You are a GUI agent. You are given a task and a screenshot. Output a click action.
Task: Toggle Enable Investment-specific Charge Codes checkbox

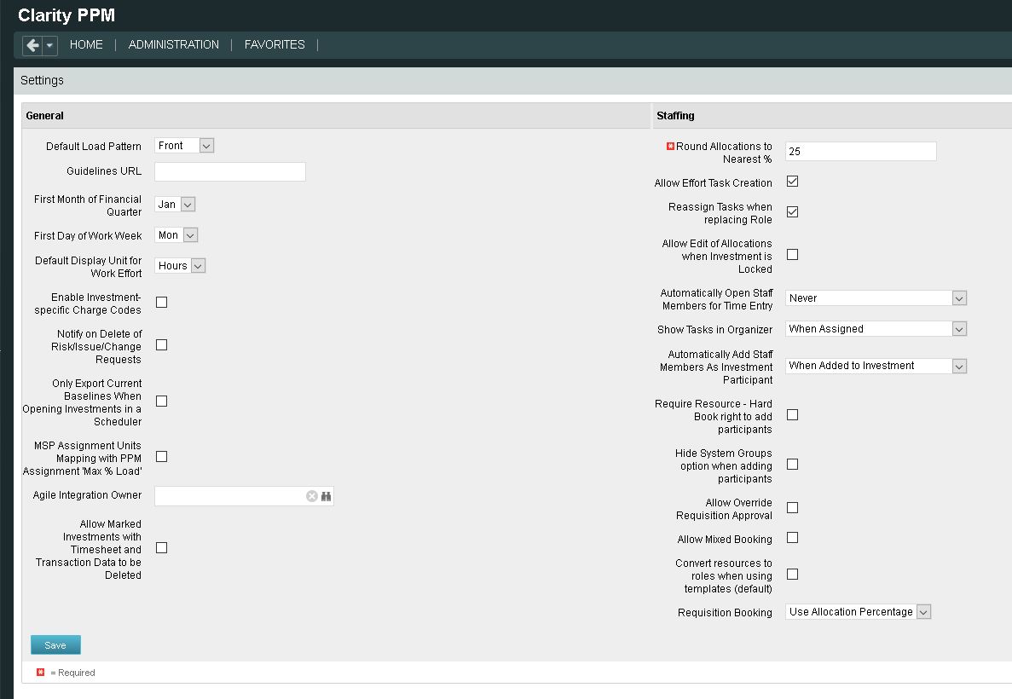[x=161, y=302]
